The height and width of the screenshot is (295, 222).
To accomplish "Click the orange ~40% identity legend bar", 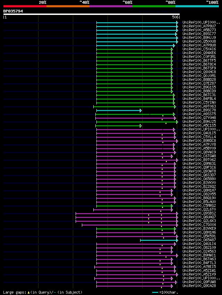I will pos(68,6).
